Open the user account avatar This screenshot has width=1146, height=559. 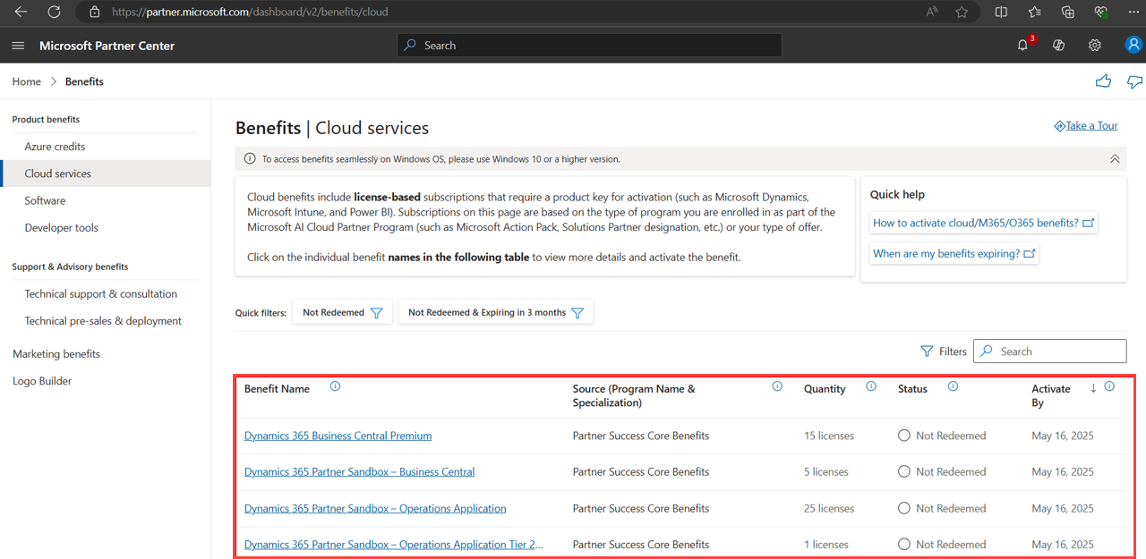1133,45
